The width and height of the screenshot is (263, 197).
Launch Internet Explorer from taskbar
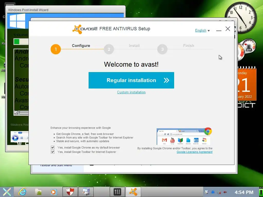click(23, 192)
